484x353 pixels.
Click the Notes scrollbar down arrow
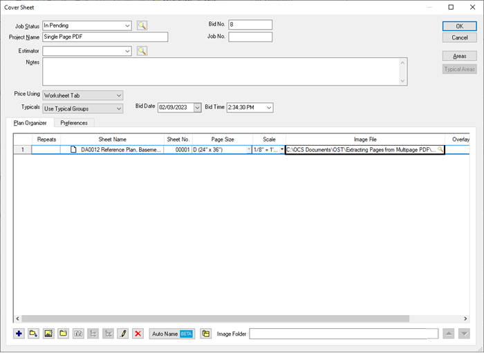coord(402,81)
